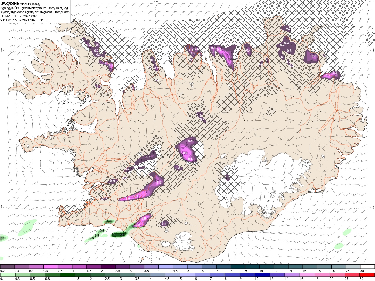
Task: Click the snow legend swatch starting at 6
Action: [209, 267]
